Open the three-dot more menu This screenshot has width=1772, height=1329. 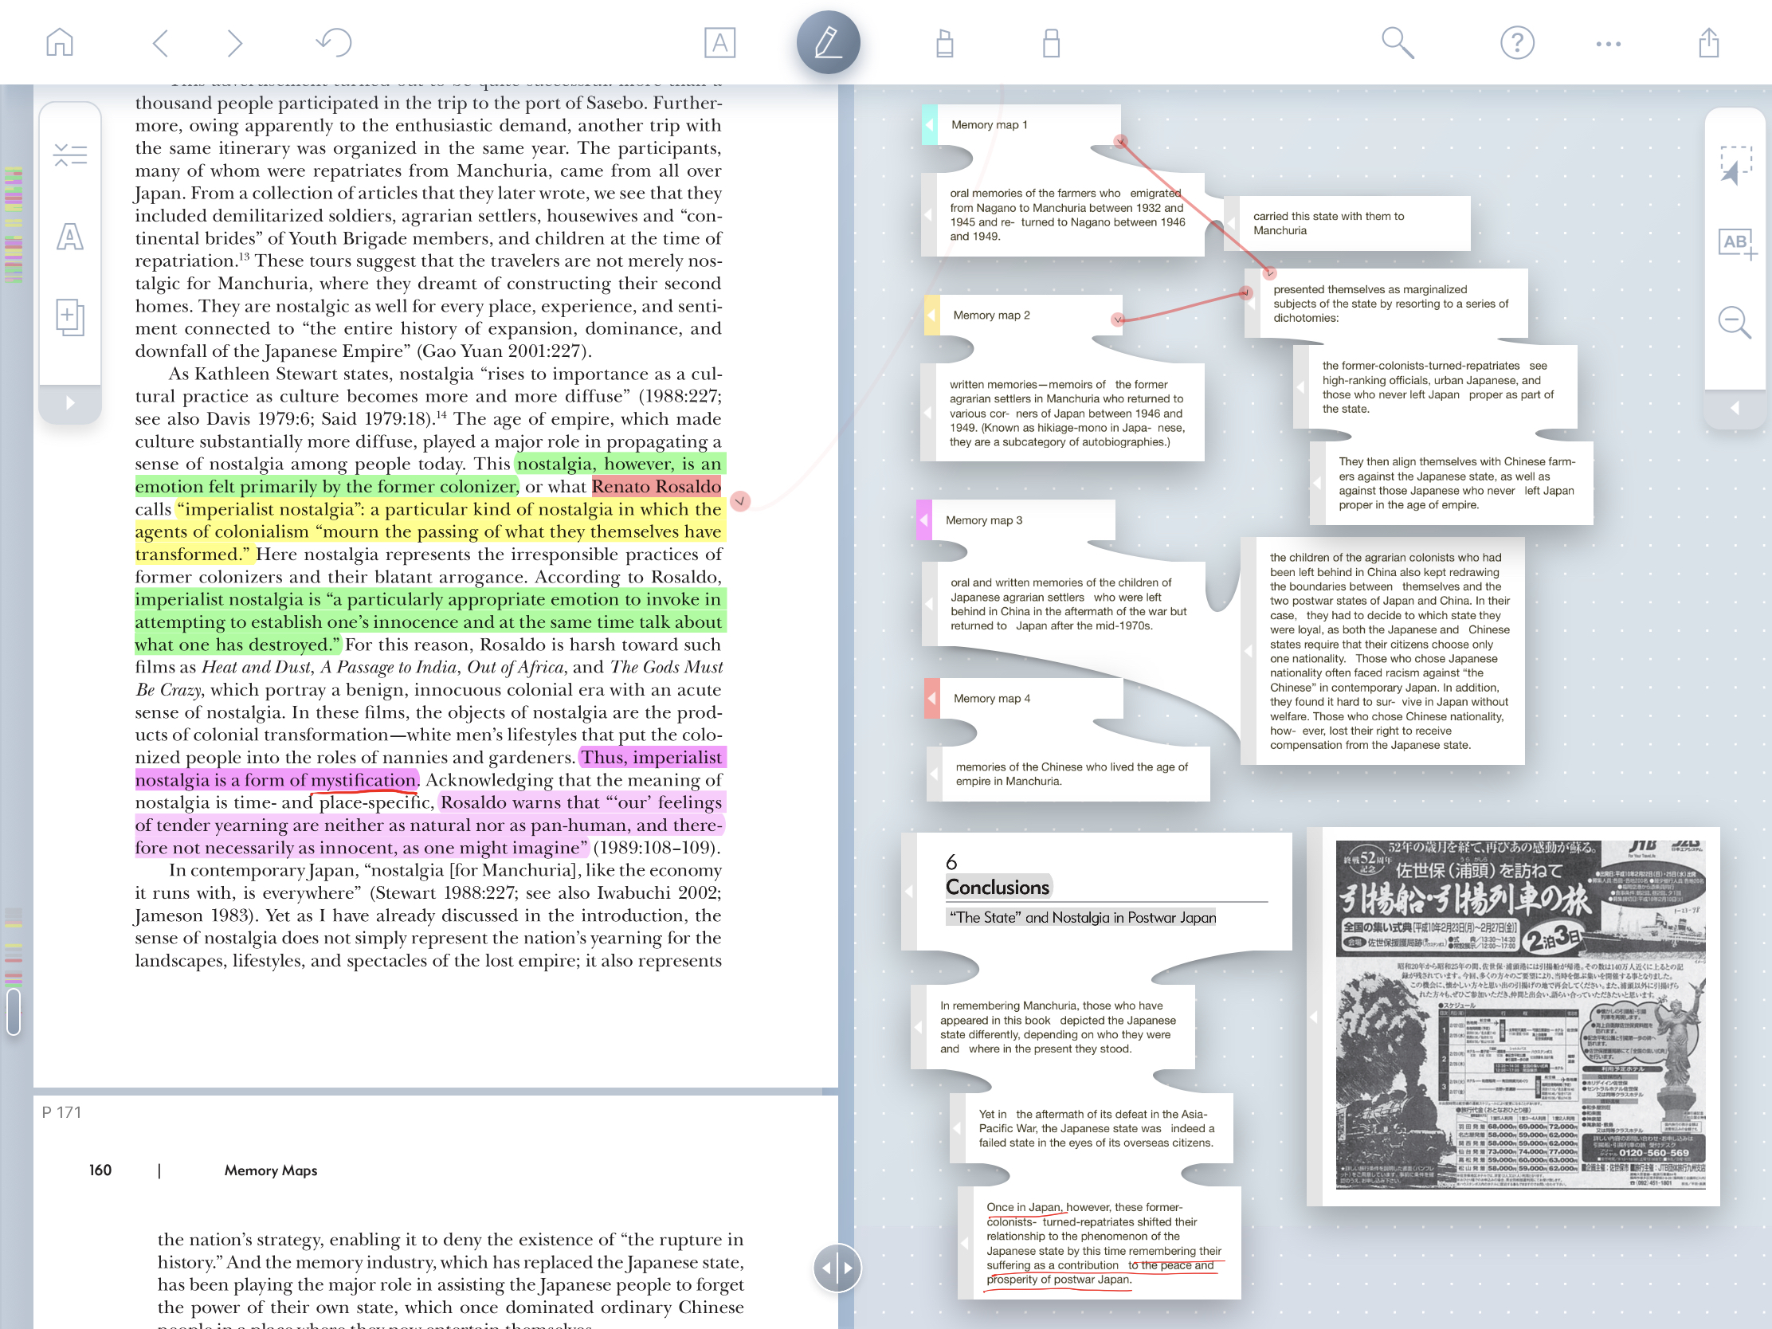[1608, 44]
